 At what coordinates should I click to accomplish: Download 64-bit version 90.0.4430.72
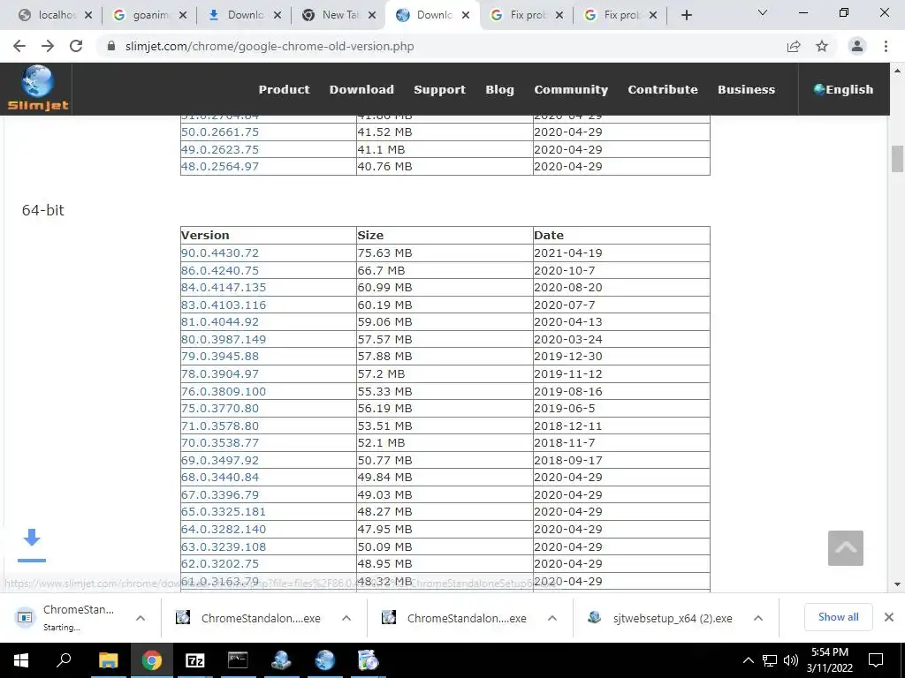coord(220,252)
